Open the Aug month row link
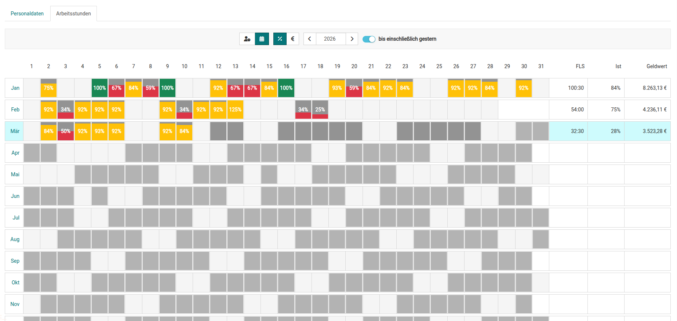The image size is (677, 321). (15, 239)
